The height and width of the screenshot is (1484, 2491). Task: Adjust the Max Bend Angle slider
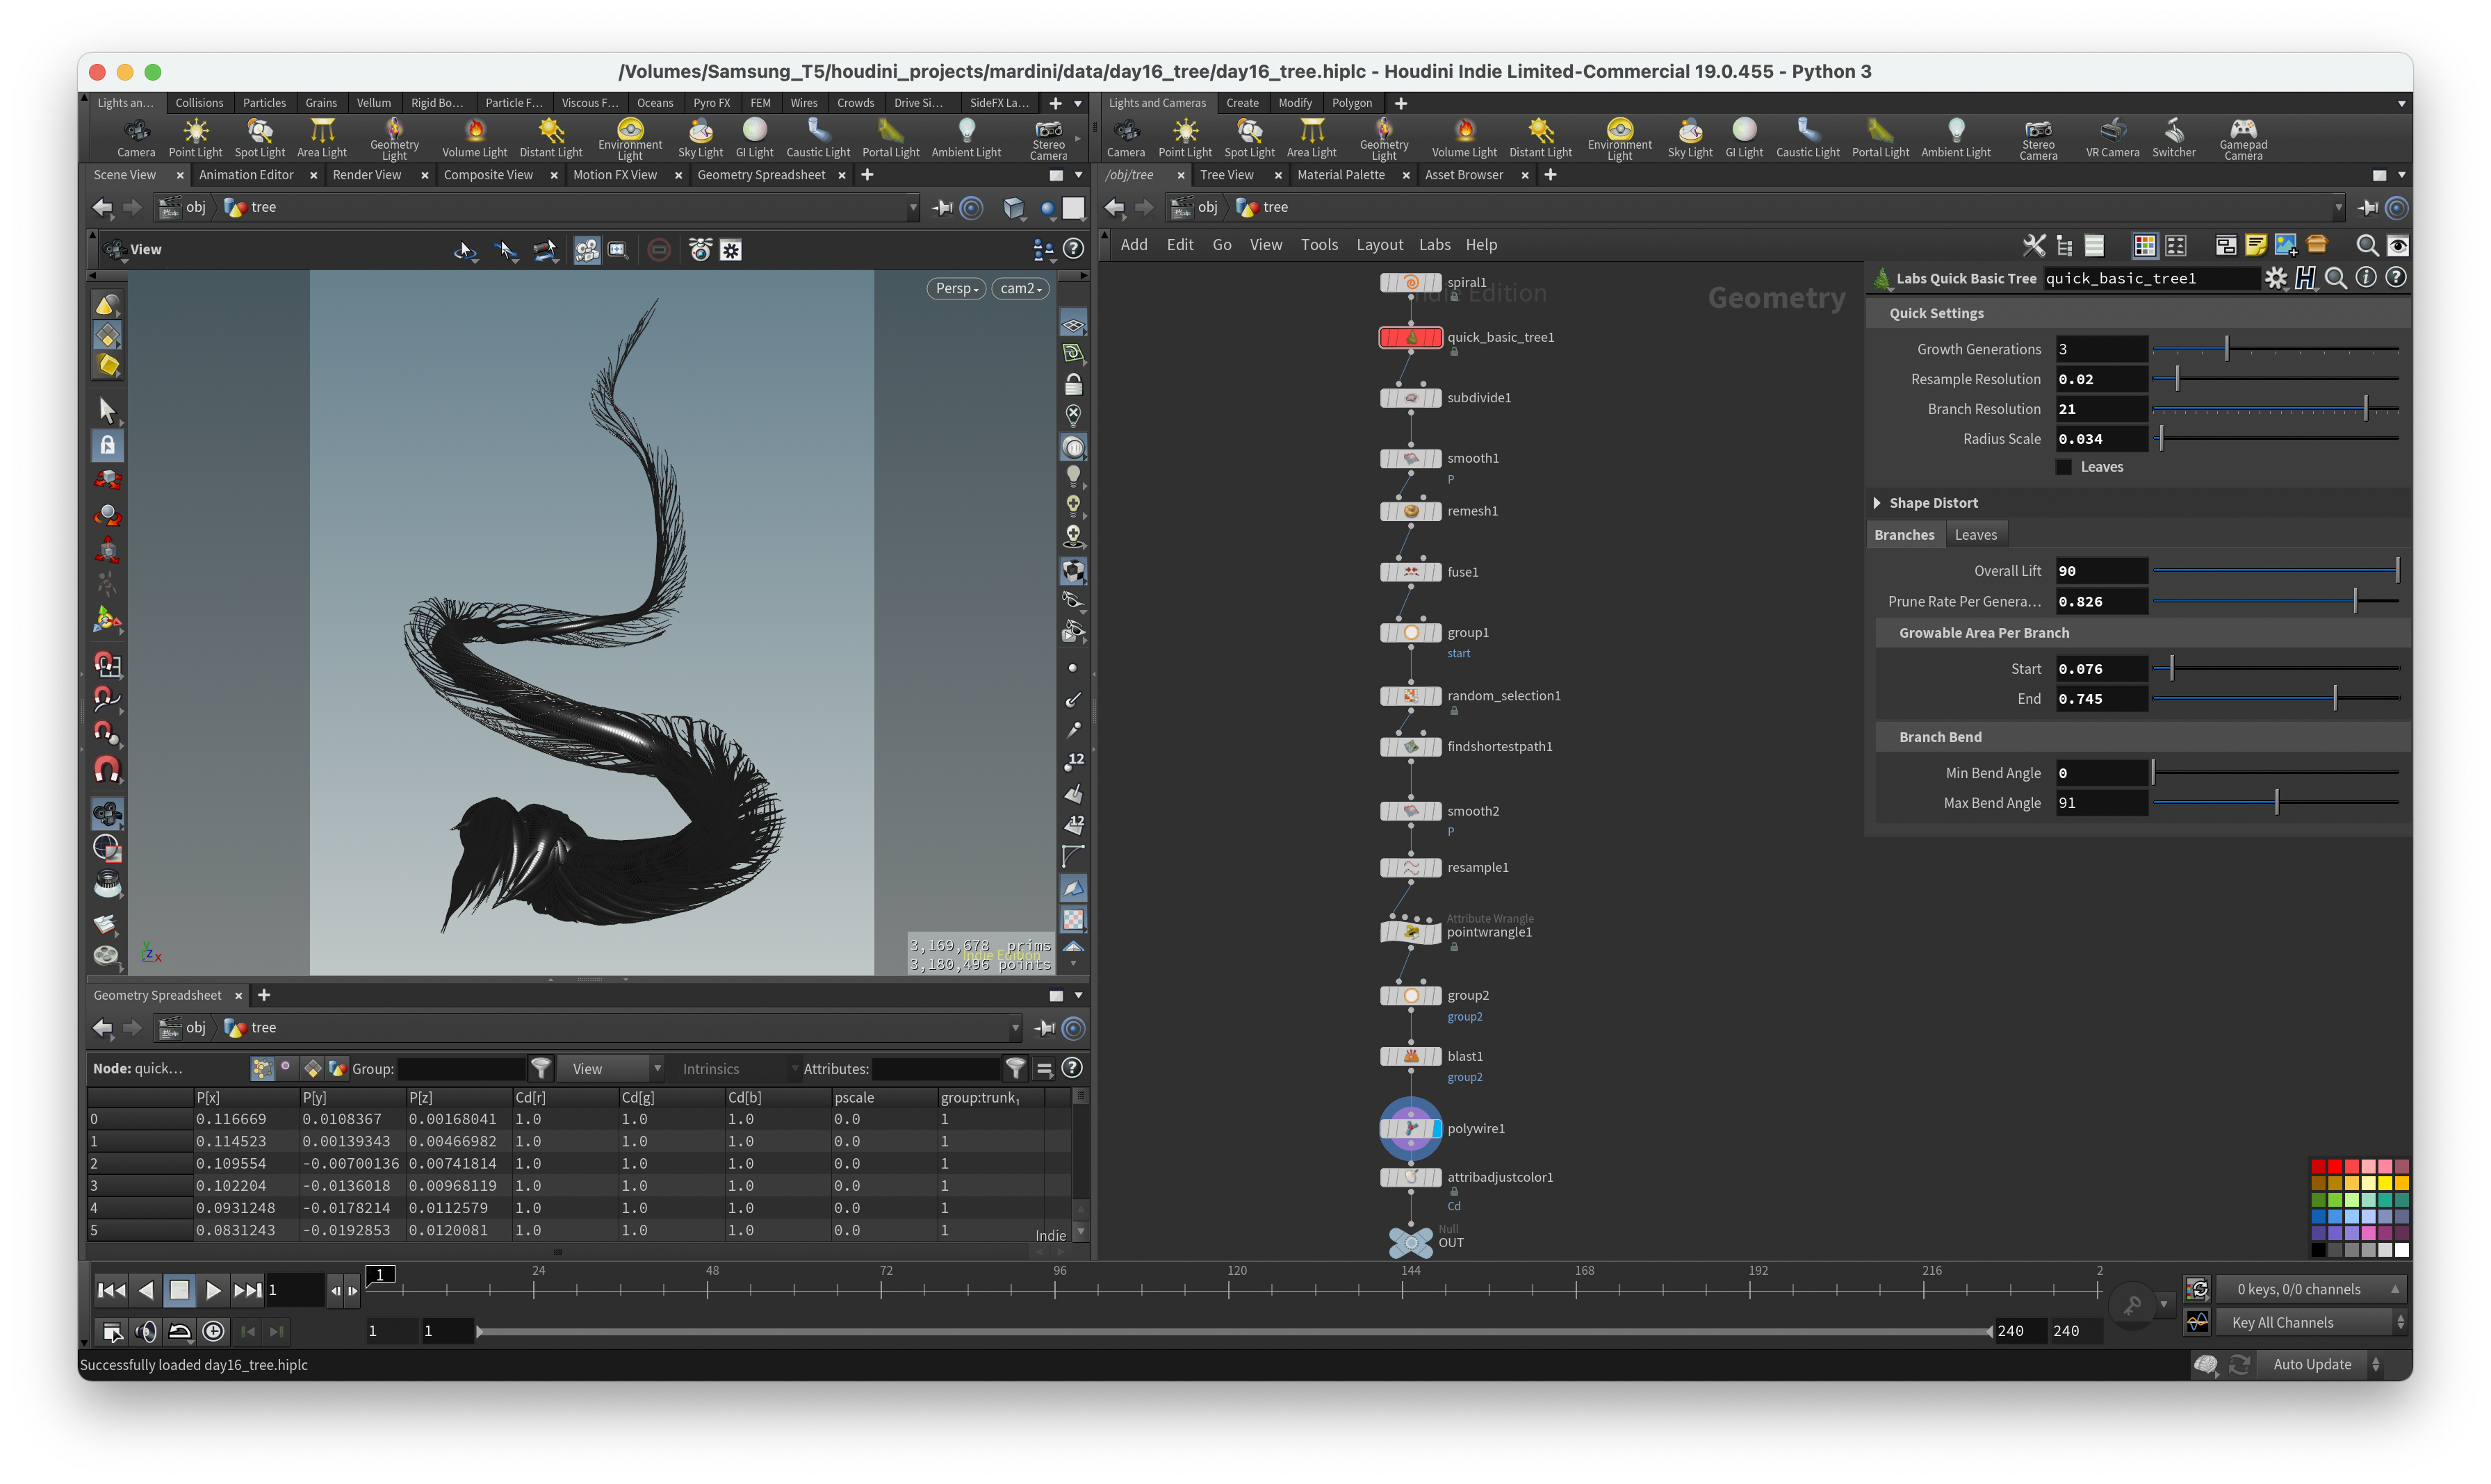coord(2275,803)
